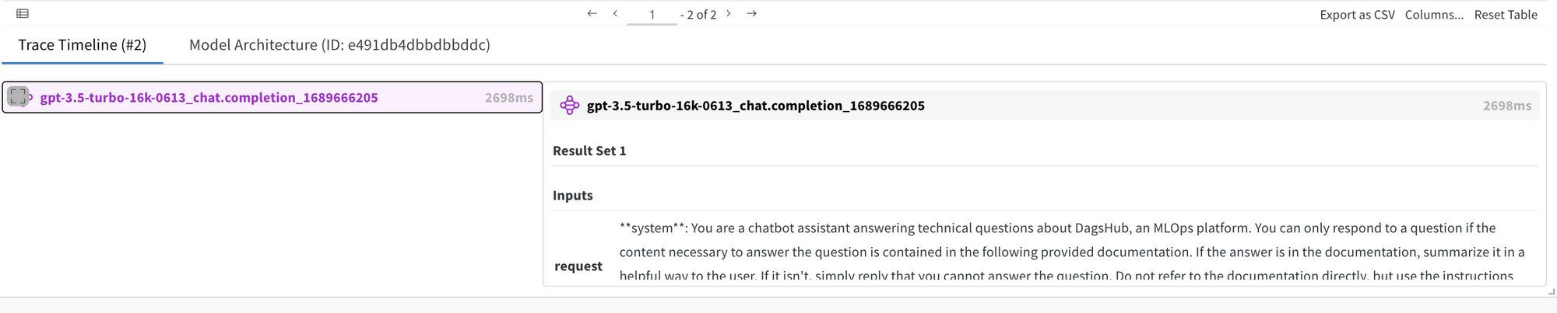
Task: Click the table view icon at top-left
Action: tap(23, 13)
